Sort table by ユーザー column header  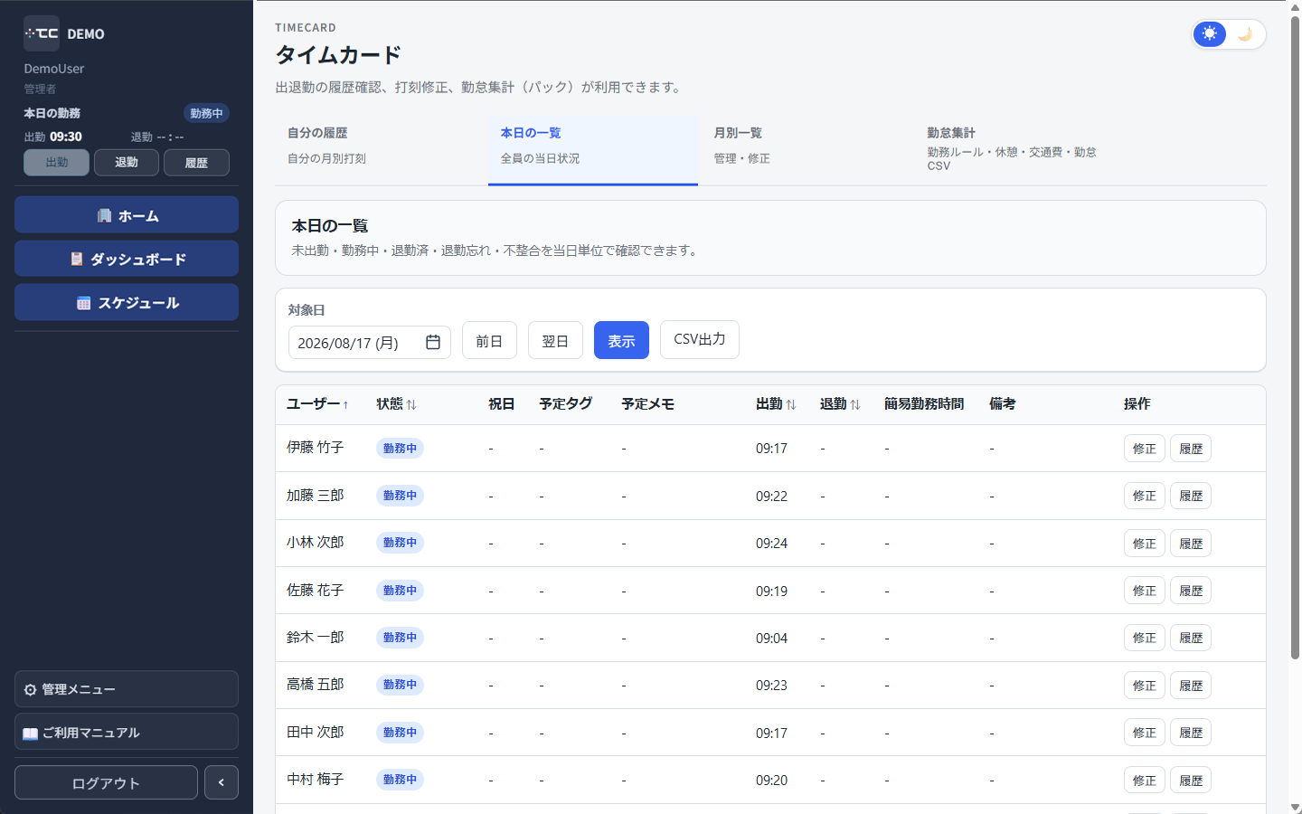(317, 404)
